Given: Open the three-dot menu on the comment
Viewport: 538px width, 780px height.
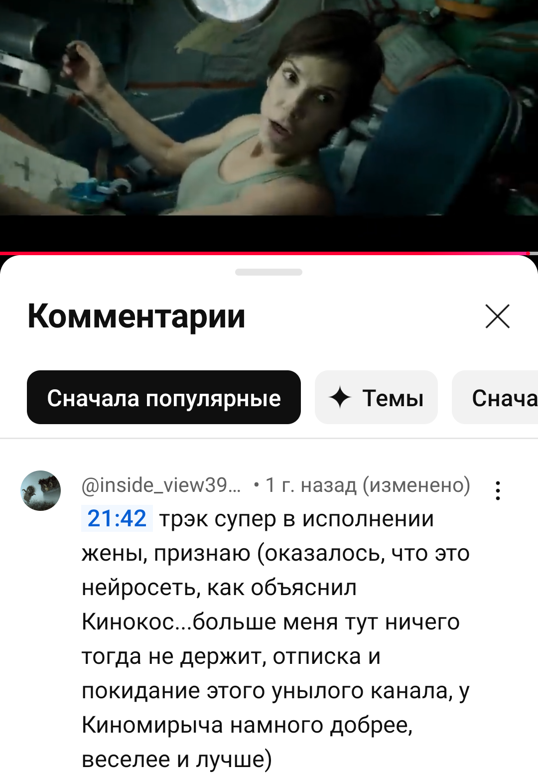Looking at the screenshot, I should tap(498, 490).
